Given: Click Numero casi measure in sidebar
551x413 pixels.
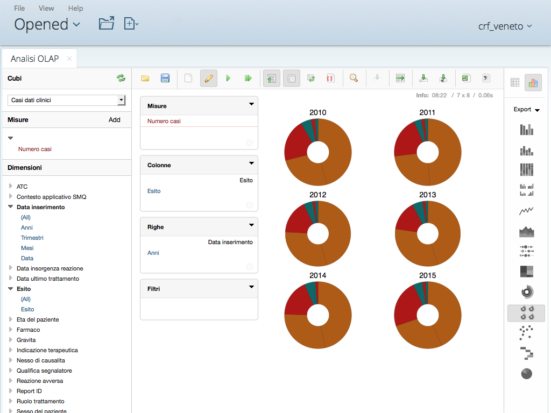Looking at the screenshot, I should 35,149.
